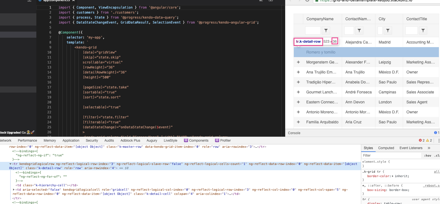Screen dimensions: 440x204
Task: Click the yellow warning count icon
Action: click(428, 141)
